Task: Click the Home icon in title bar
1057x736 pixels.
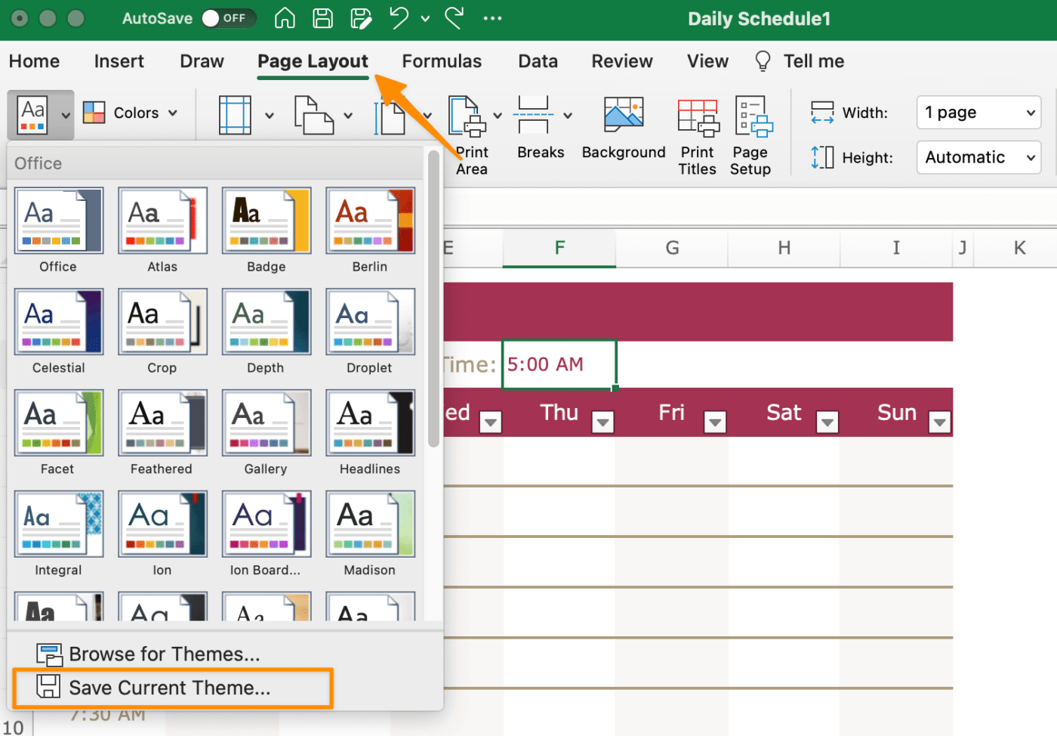Action: (285, 18)
